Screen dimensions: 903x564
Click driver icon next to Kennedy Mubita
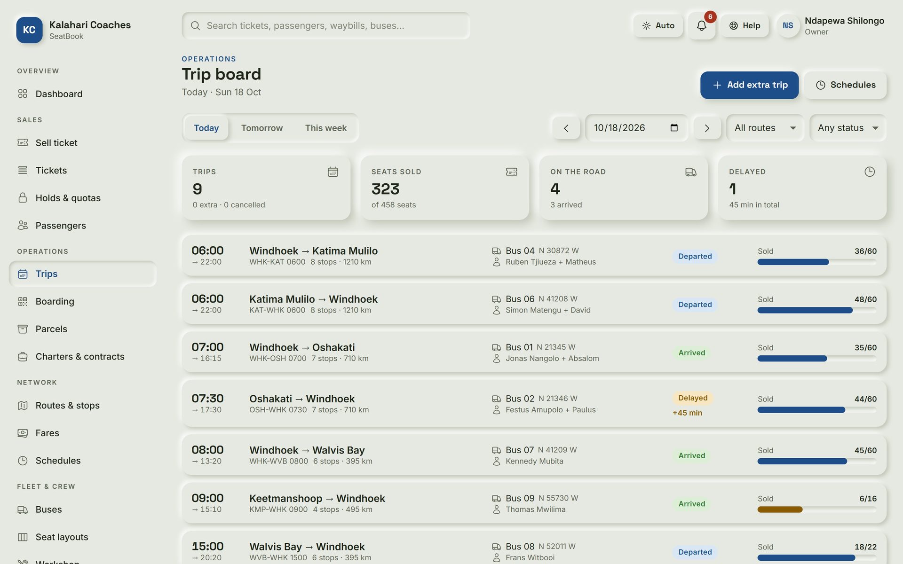tap(496, 462)
